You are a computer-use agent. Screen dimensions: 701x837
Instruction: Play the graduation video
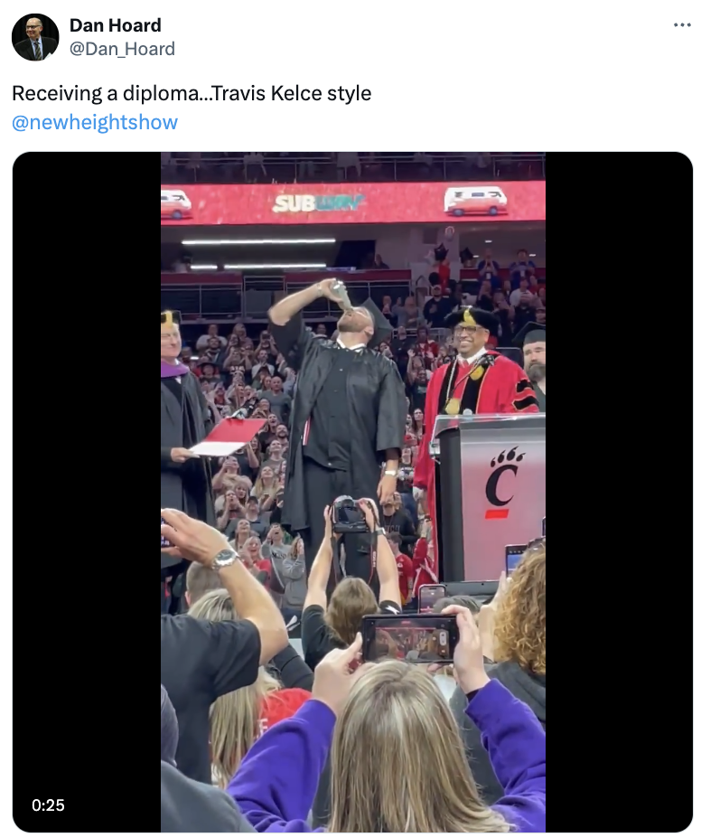click(x=352, y=492)
